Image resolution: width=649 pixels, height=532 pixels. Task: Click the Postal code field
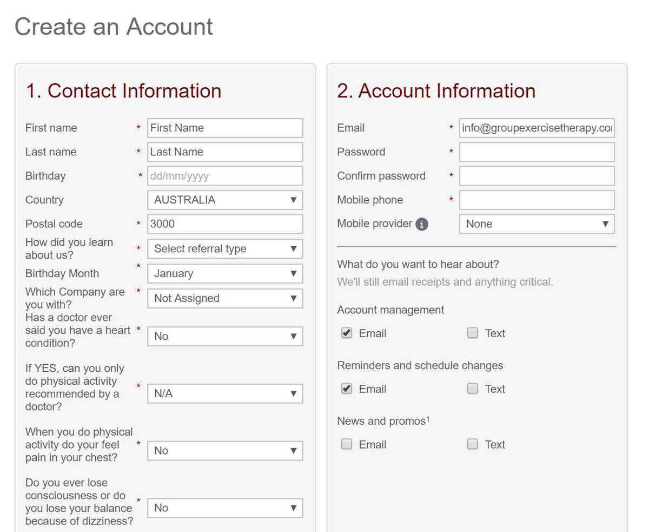225,224
